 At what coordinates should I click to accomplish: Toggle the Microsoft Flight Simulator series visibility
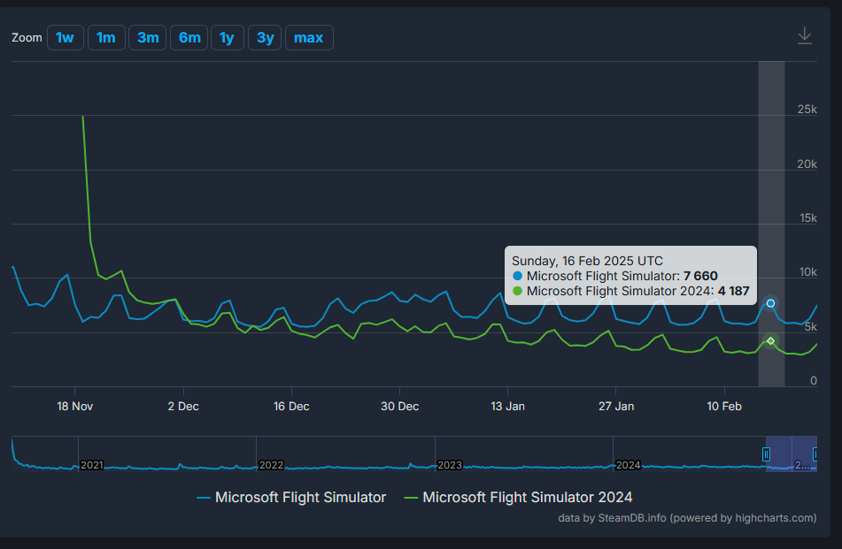300,497
